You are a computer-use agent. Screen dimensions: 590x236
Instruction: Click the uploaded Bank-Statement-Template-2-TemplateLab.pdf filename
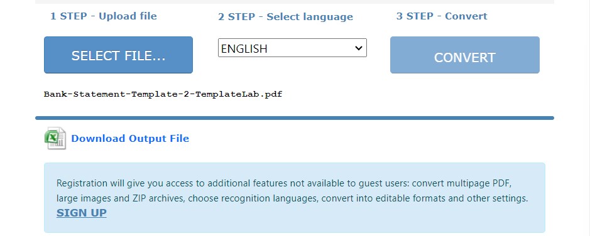point(163,94)
